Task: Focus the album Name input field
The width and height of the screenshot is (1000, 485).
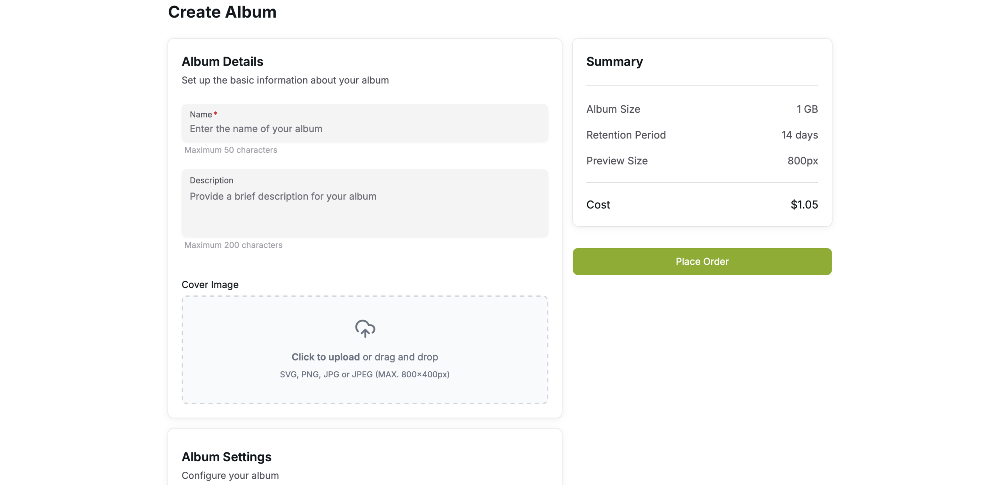Action: tap(365, 129)
